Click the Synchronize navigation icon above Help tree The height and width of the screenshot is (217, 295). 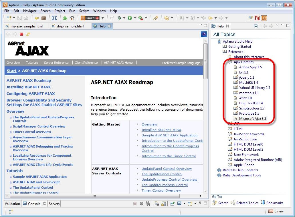(x=256, y=26)
